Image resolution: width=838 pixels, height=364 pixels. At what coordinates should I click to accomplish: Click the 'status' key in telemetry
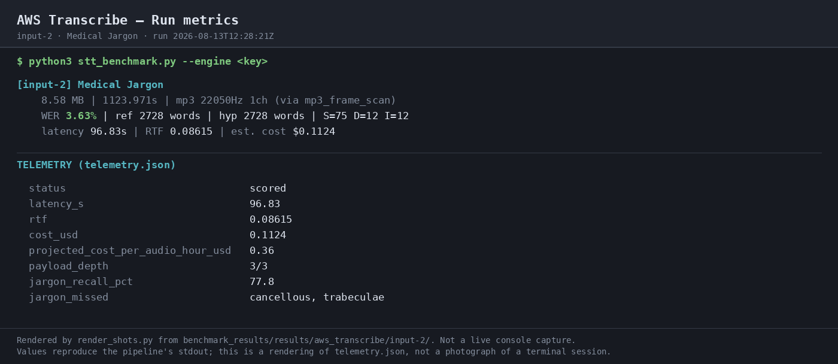pyautogui.click(x=47, y=189)
